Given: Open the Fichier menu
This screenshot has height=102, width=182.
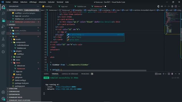Looking at the screenshot, I should click(8, 2).
